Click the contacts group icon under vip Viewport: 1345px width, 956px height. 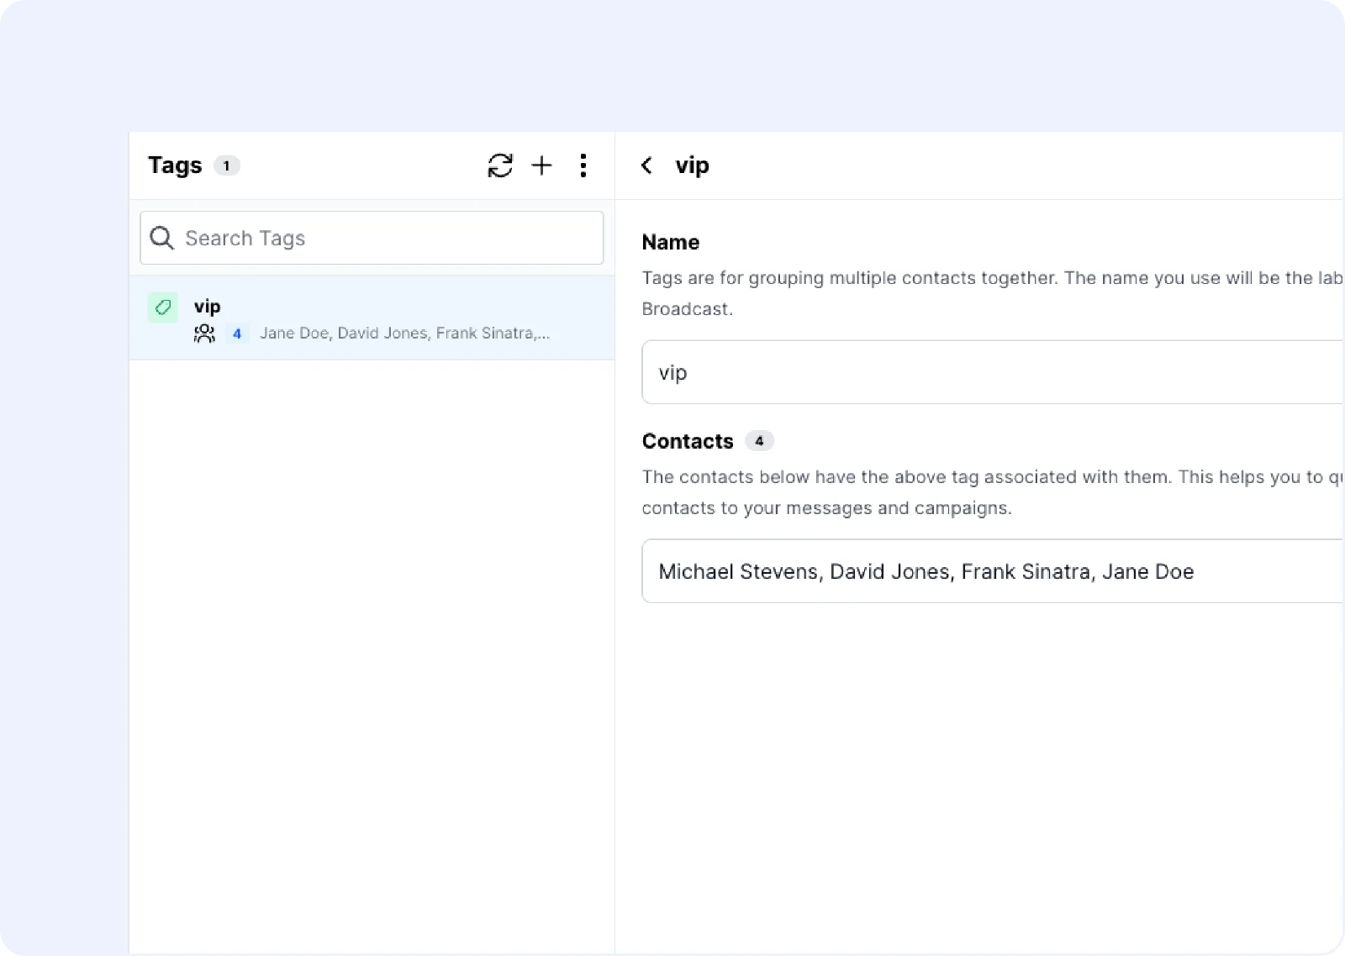[x=204, y=334]
